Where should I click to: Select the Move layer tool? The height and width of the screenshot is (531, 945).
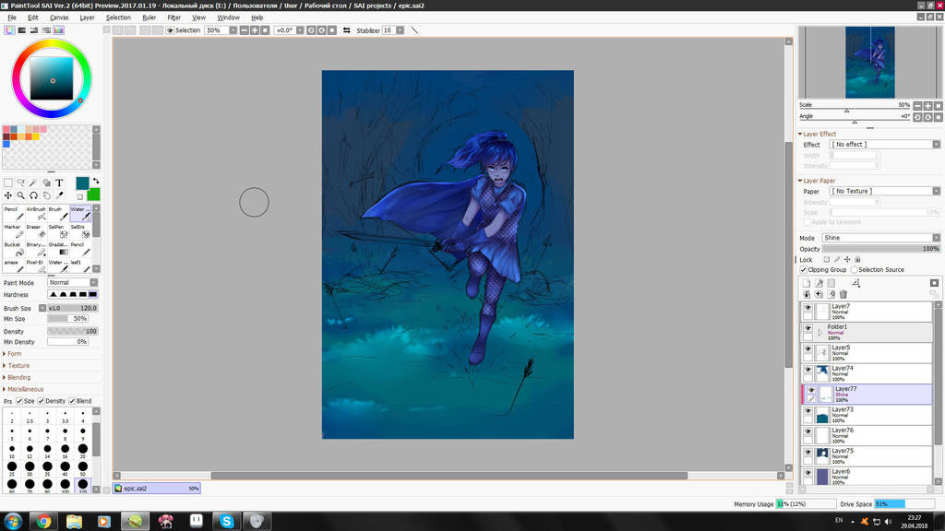coord(7,195)
